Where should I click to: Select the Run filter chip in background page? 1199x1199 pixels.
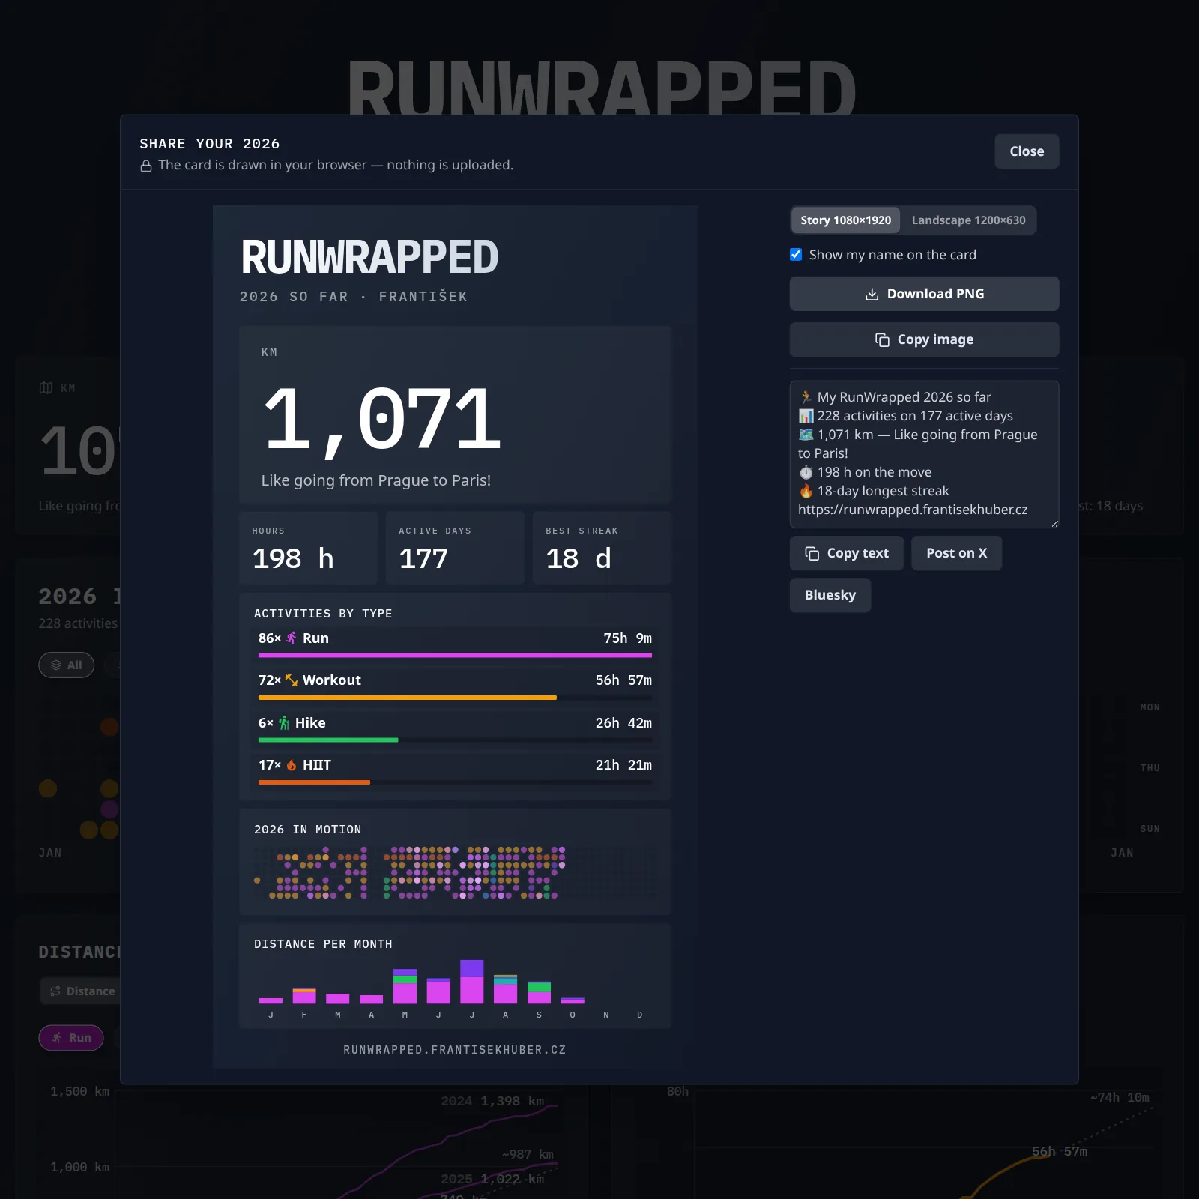coord(71,1038)
